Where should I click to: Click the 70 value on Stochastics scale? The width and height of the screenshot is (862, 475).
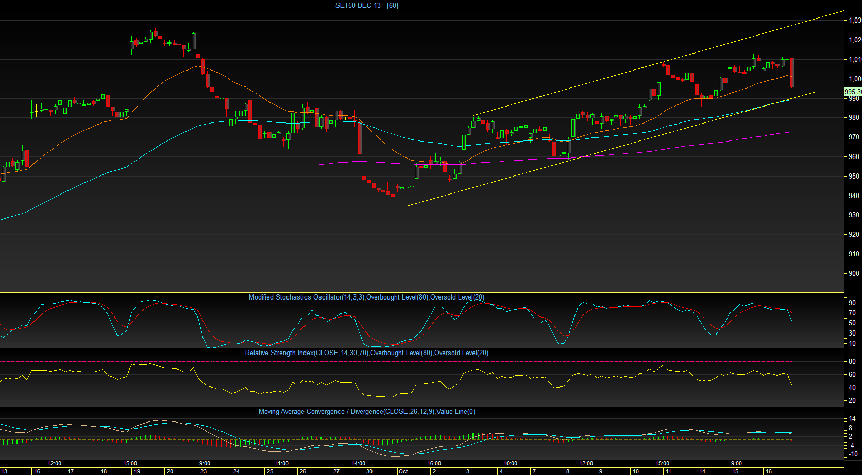tap(852, 313)
